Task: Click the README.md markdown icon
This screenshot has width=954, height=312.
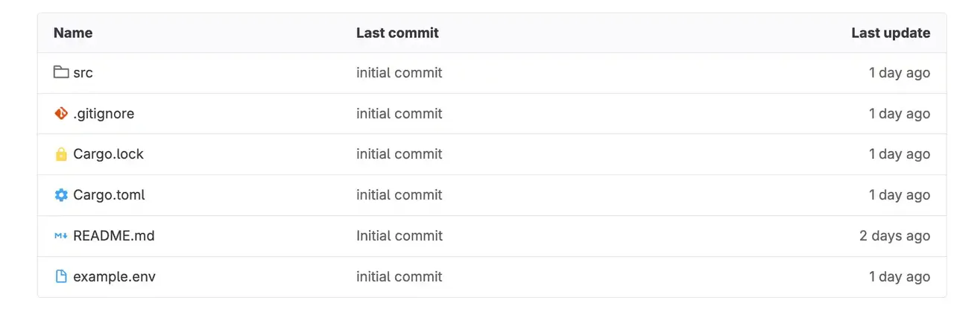Action: (x=61, y=236)
